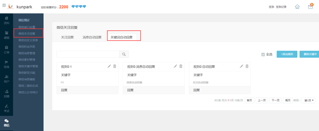Image resolution: width=319 pixels, height=131 pixels.
Task: Go to 上一页 in pagination
Action: point(262,100)
